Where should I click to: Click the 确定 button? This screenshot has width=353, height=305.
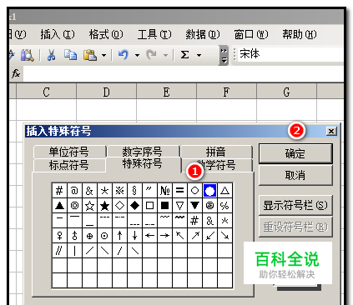click(x=295, y=153)
